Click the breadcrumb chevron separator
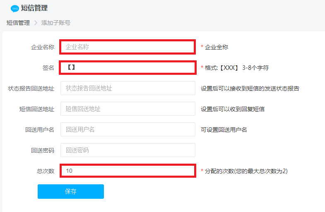The width and height of the screenshot is (325, 212). pos(36,23)
